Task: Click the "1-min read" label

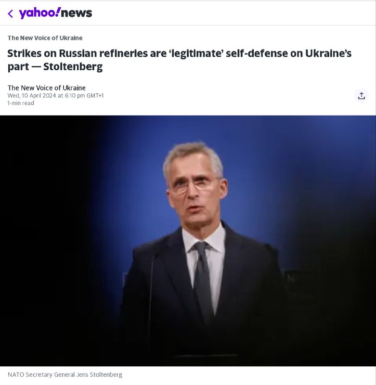Action: pyautogui.click(x=21, y=103)
